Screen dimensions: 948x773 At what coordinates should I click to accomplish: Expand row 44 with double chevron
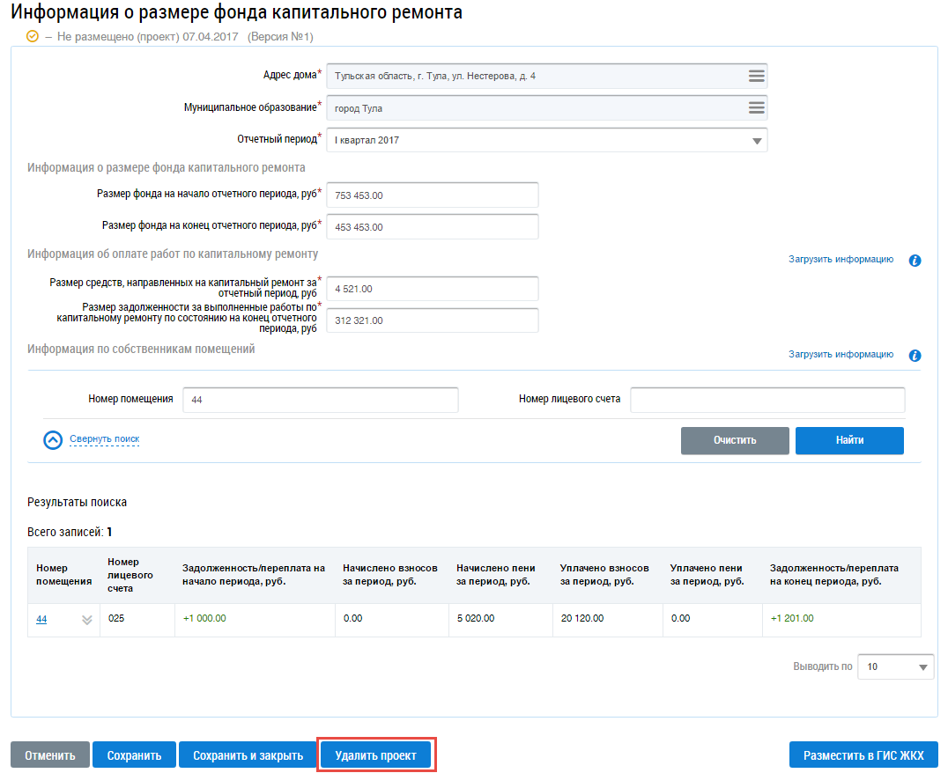coord(86,620)
